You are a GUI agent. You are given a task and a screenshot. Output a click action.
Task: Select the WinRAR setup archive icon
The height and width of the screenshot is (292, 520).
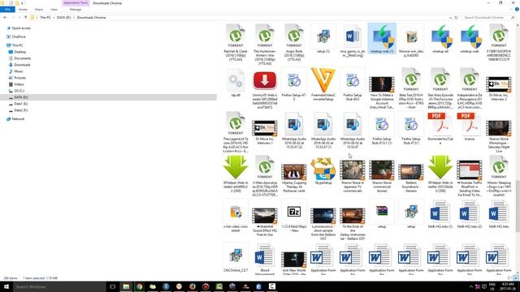coord(382,214)
